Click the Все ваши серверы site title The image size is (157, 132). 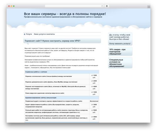[x=65, y=14]
